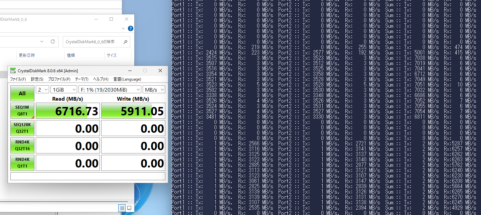
Task: Click the empty comment field in CrystalDiskMark
Action: pyautogui.click(x=88, y=176)
